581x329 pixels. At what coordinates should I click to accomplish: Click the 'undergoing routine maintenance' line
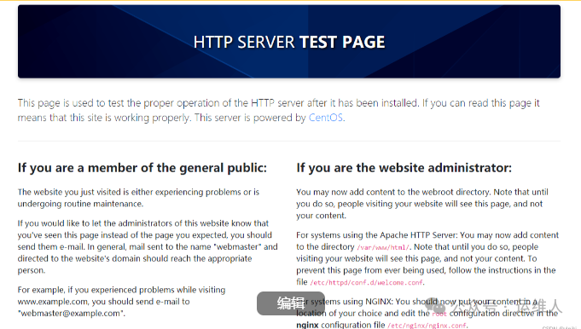coord(80,204)
